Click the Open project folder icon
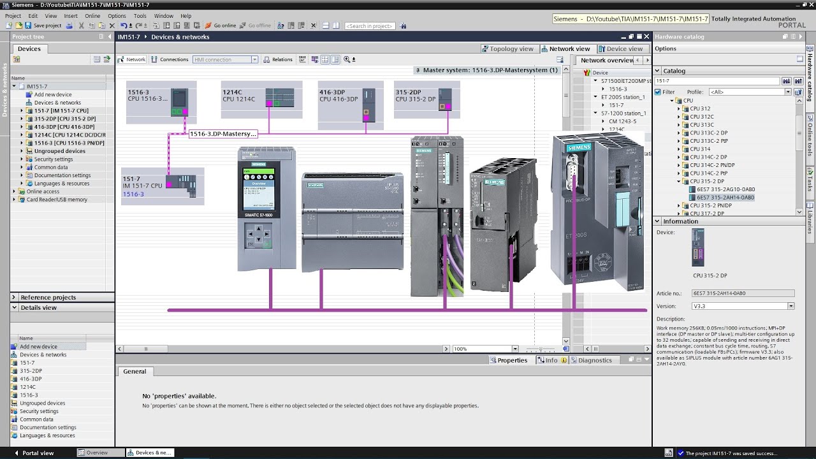This screenshot has width=816, height=459. [x=18, y=25]
